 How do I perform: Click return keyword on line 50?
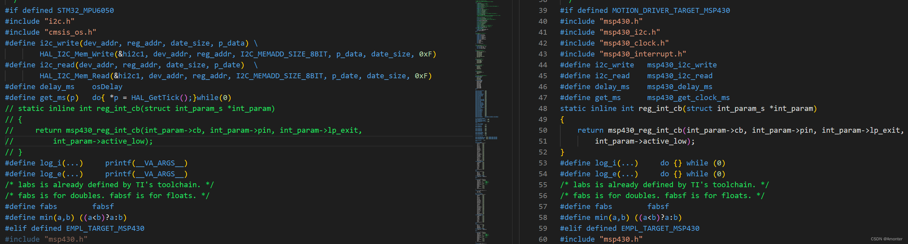pyautogui.click(x=590, y=131)
